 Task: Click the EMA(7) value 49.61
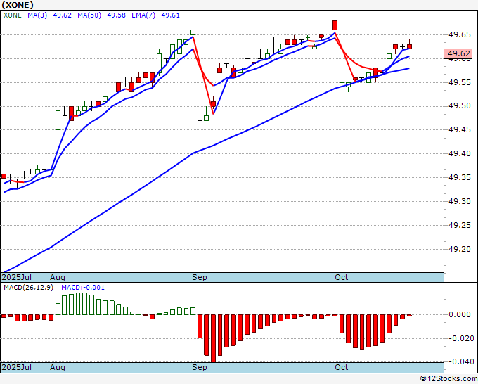point(170,15)
